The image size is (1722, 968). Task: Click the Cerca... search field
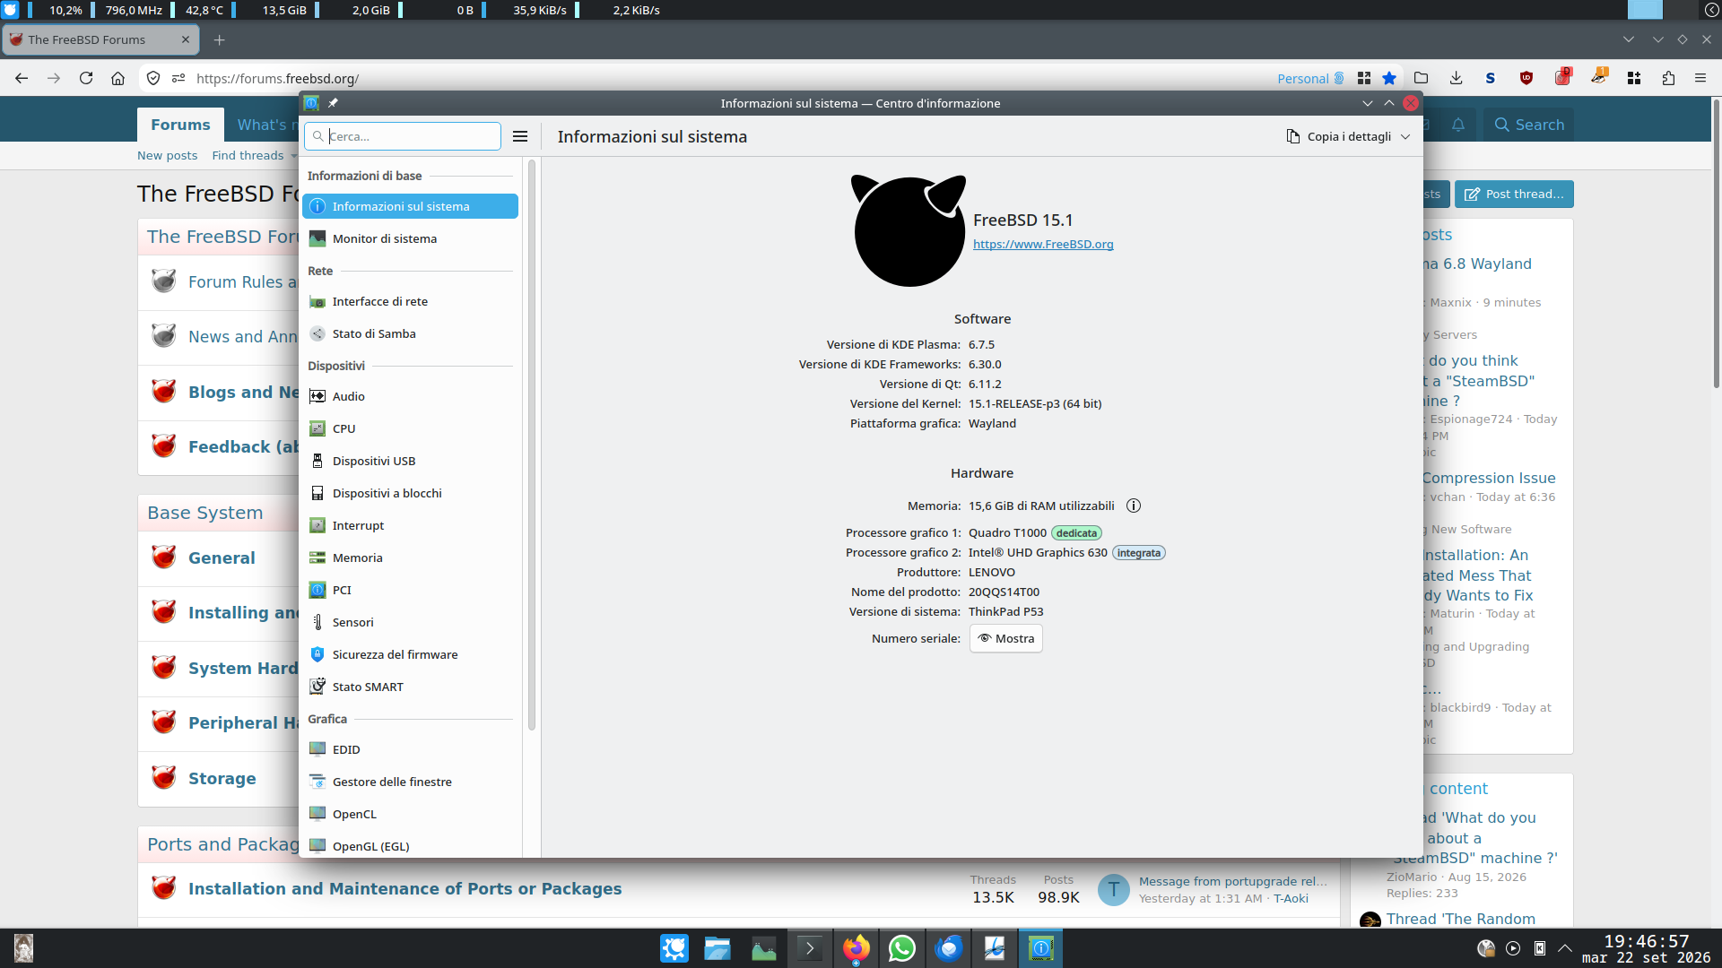(x=403, y=136)
